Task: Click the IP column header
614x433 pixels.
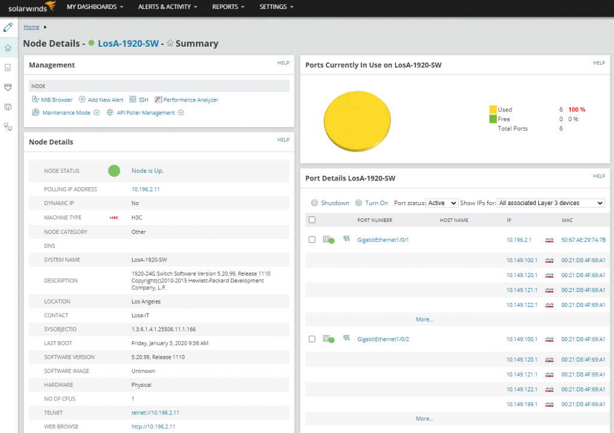Action: point(509,221)
